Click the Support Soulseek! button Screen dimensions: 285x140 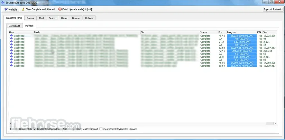(273, 9)
